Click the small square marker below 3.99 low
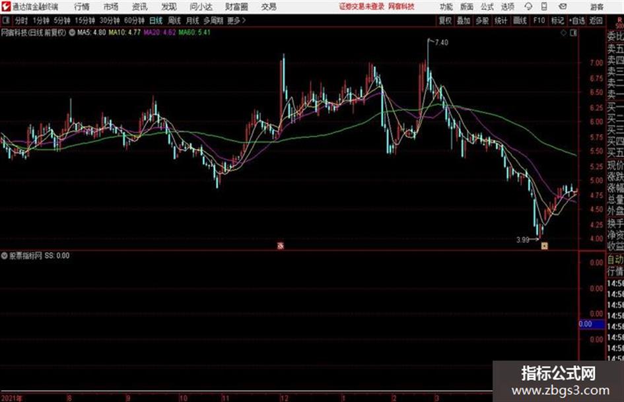 [x=544, y=246]
